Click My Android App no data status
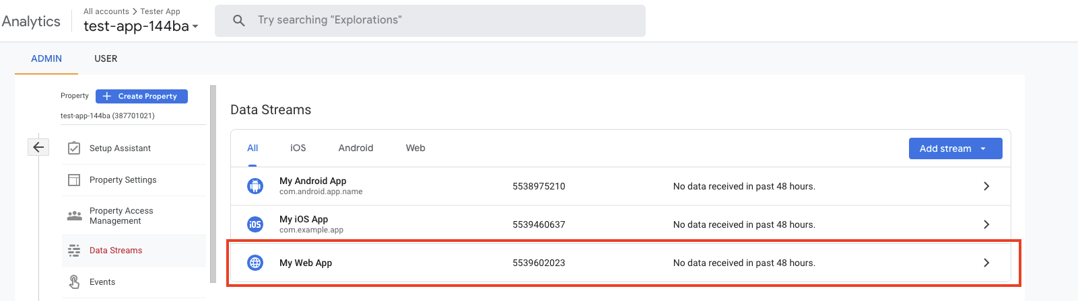This screenshot has width=1078, height=301. click(744, 186)
